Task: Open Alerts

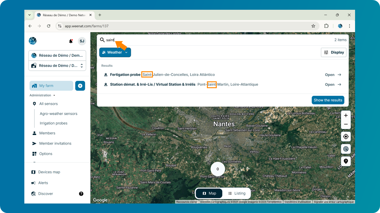Action: pos(43,183)
